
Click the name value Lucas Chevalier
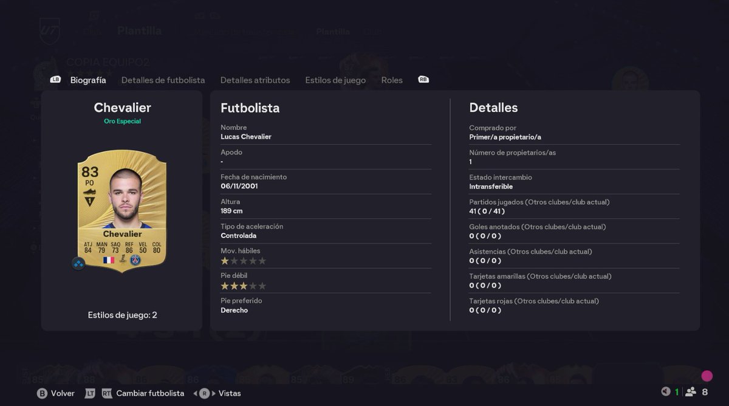tap(246, 137)
